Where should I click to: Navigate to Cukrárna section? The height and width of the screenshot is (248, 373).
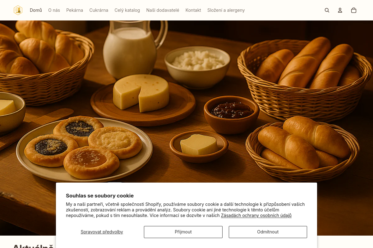[99, 10]
